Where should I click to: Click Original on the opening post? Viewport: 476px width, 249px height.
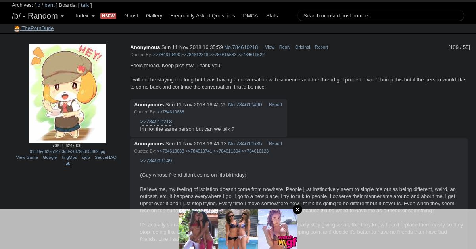(303, 47)
